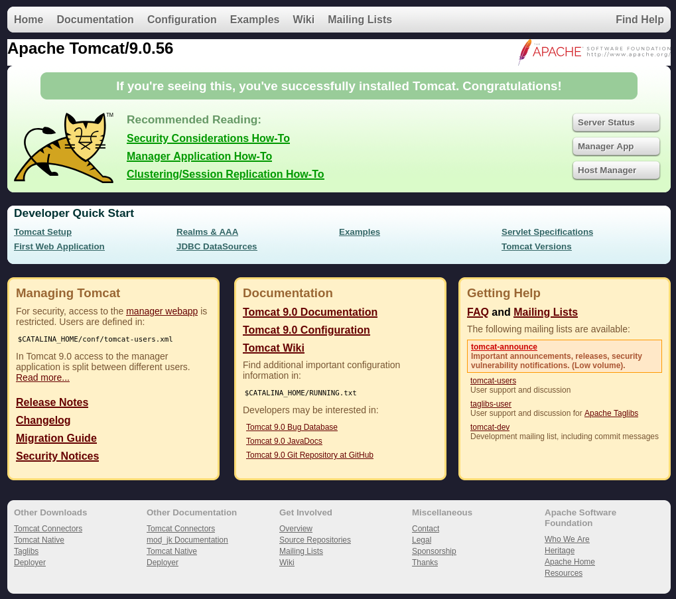Click Mailing Lists under Get Involved
676x599 pixels.
pyautogui.click(x=301, y=551)
